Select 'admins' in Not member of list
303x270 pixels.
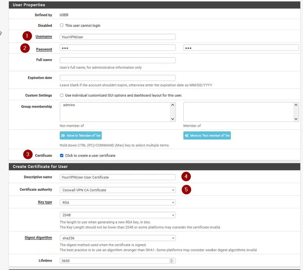click(x=69, y=105)
